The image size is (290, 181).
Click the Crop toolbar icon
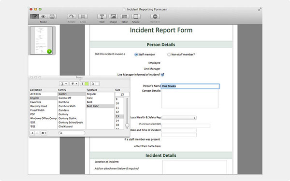tap(83, 16)
